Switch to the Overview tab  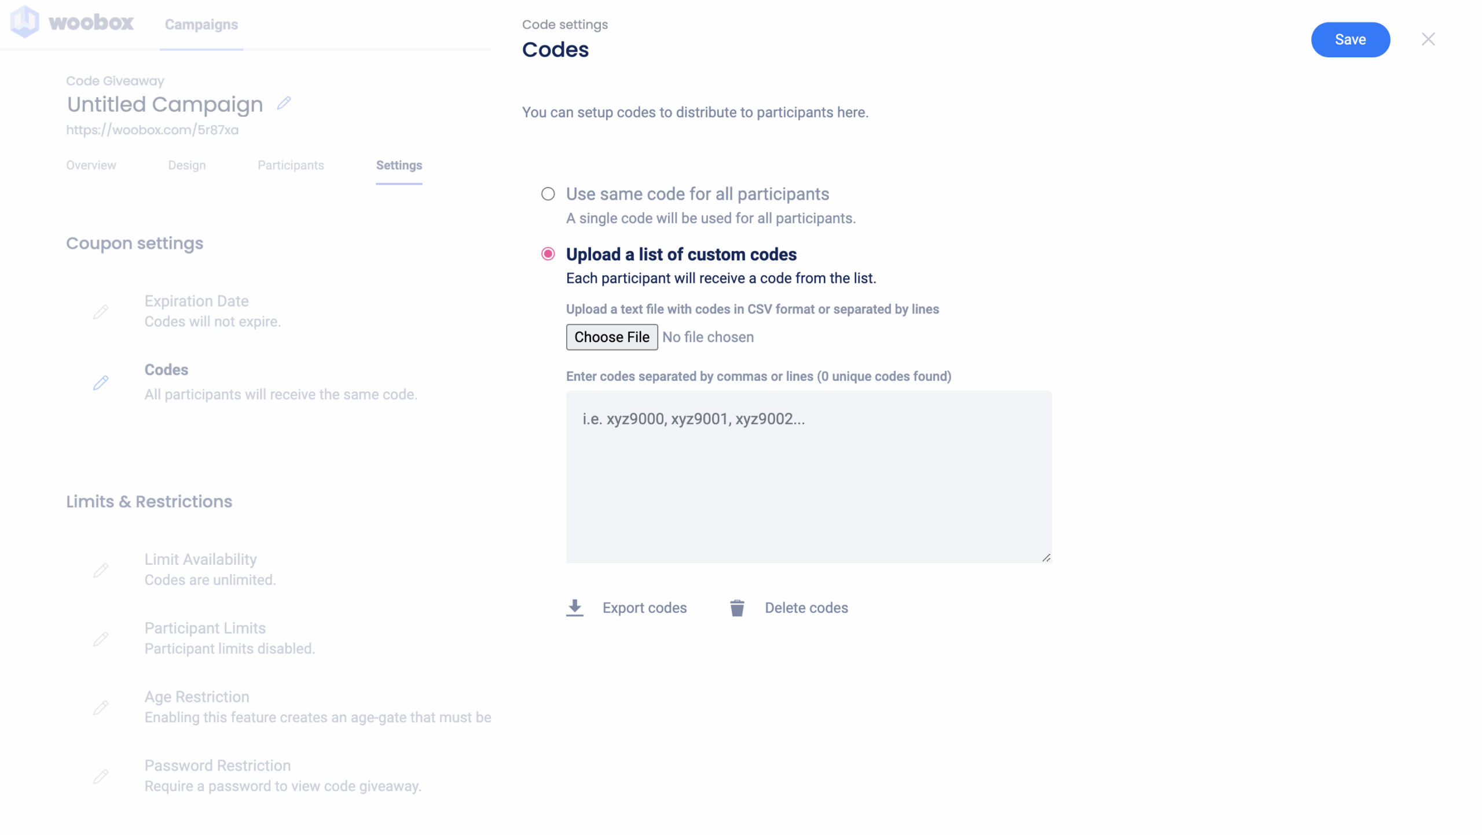(x=91, y=165)
